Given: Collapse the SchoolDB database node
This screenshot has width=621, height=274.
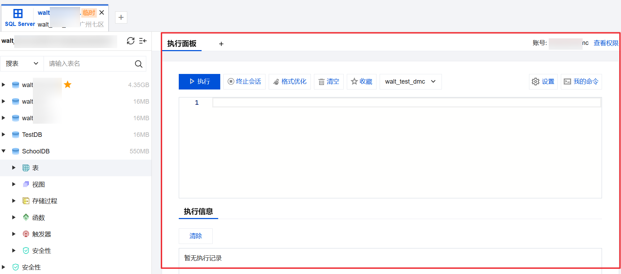Looking at the screenshot, I should click(x=4, y=151).
